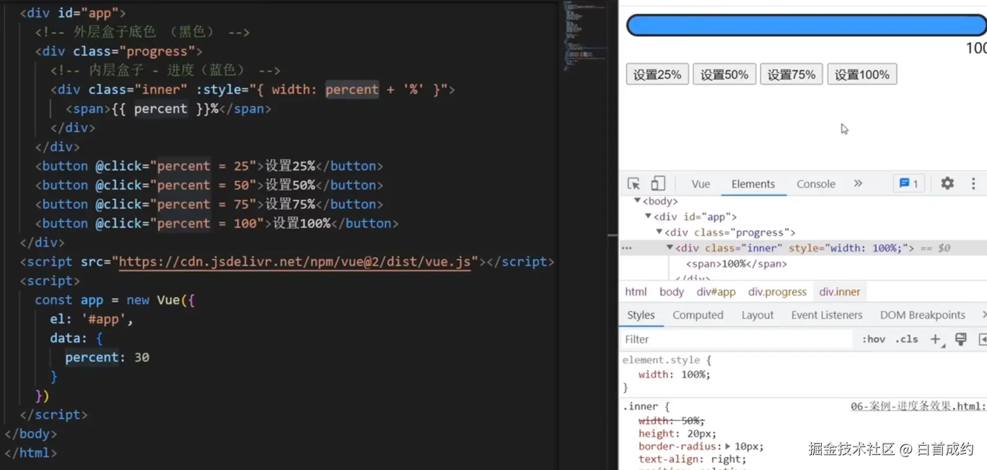Click the blue progress bar
This screenshot has width=987, height=470.
[x=807, y=25]
